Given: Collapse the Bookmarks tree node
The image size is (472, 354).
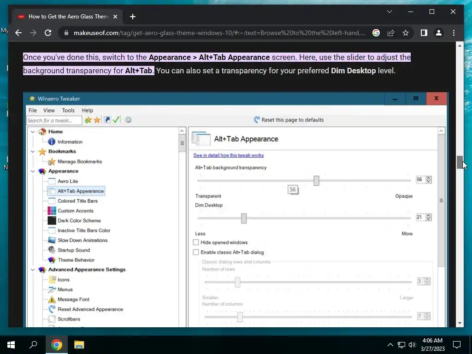Looking at the screenshot, I should 33,151.
